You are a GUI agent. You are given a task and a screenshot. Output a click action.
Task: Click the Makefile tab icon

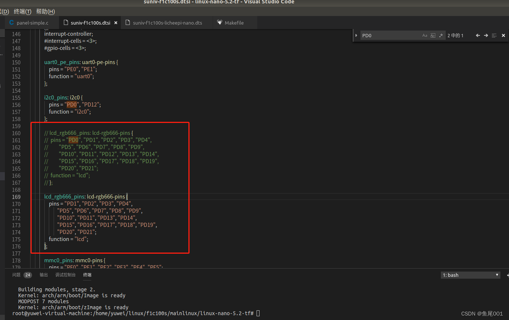point(220,22)
